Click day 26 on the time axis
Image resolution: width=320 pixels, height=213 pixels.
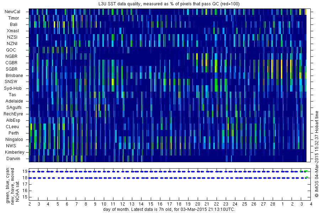click(254, 204)
